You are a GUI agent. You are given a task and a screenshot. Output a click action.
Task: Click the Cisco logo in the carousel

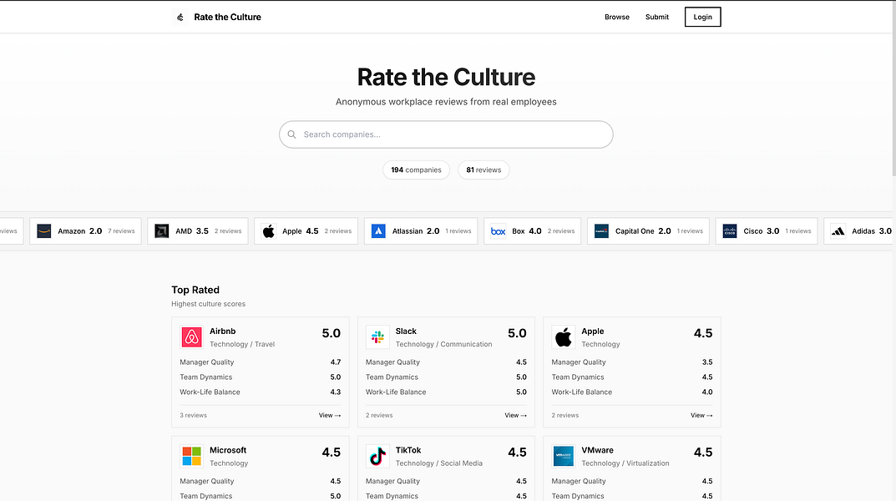pos(730,230)
